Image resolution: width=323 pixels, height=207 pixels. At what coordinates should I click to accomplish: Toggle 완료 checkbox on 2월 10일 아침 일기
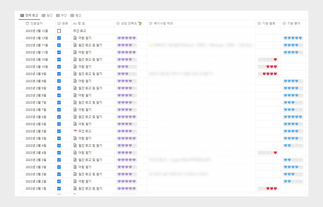59,67
